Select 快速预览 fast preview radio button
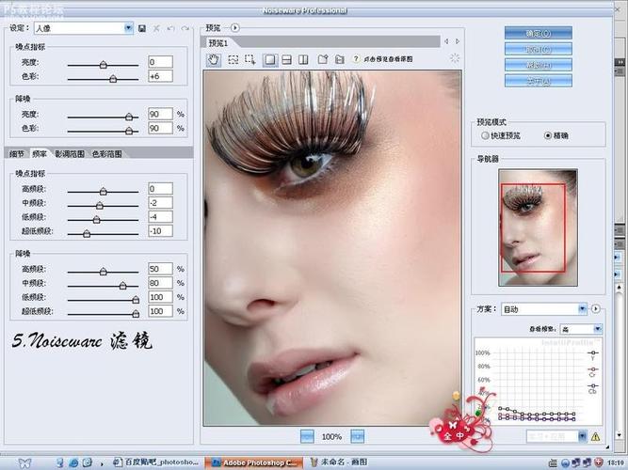Viewport: 628px width, 470px height. pos(485,135)
